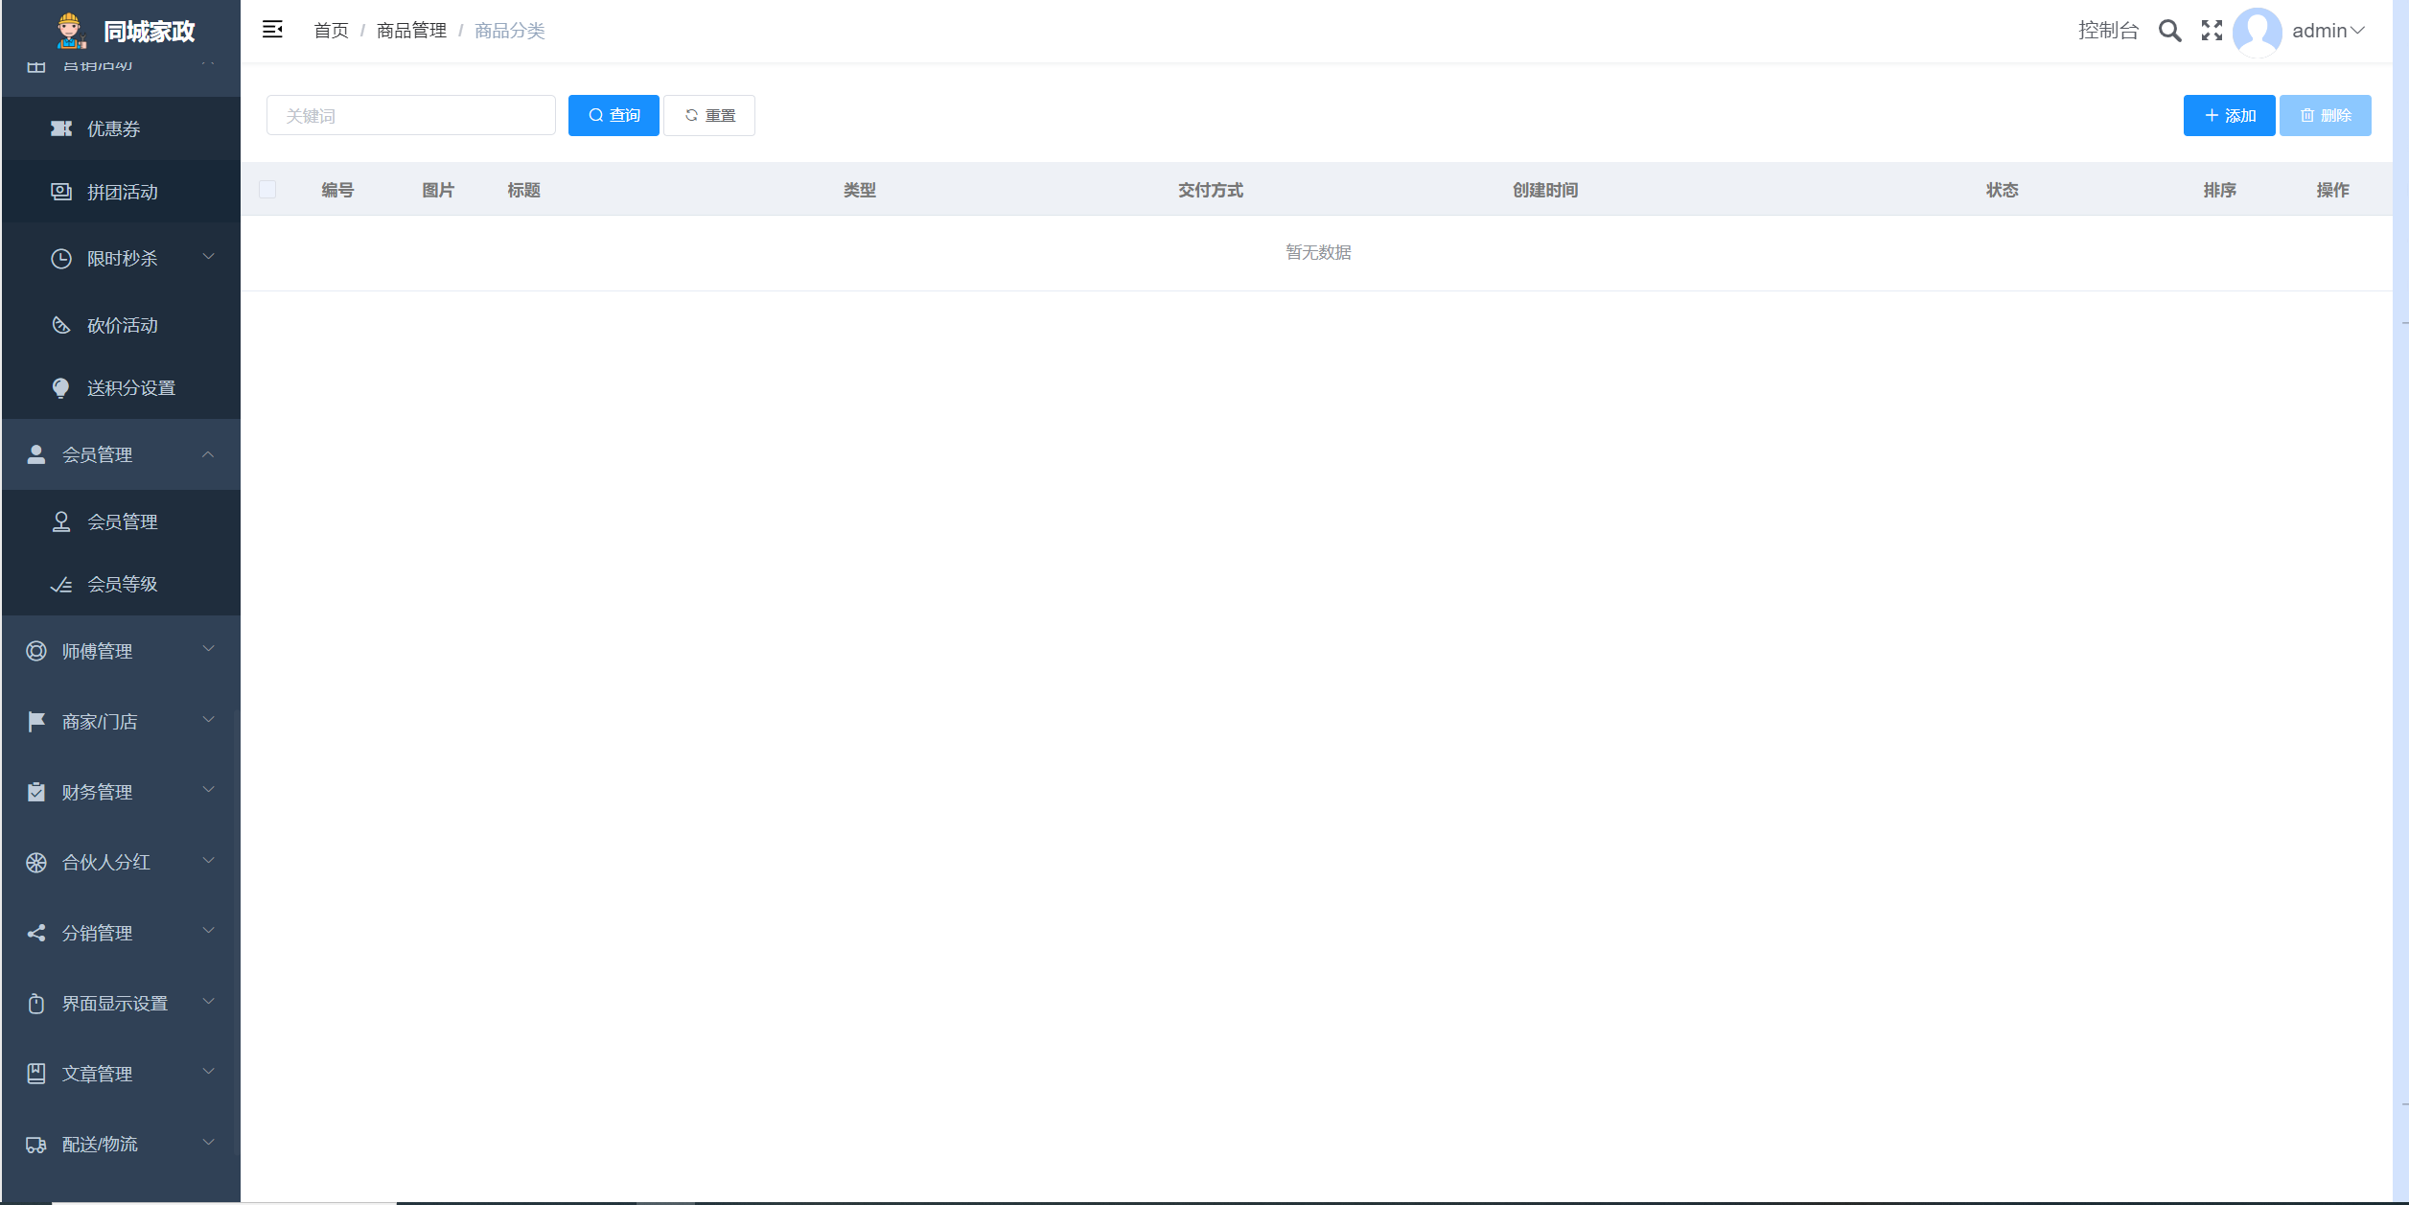Click the admin avatar image
2409x1205 pixels.
[2257, 31]
